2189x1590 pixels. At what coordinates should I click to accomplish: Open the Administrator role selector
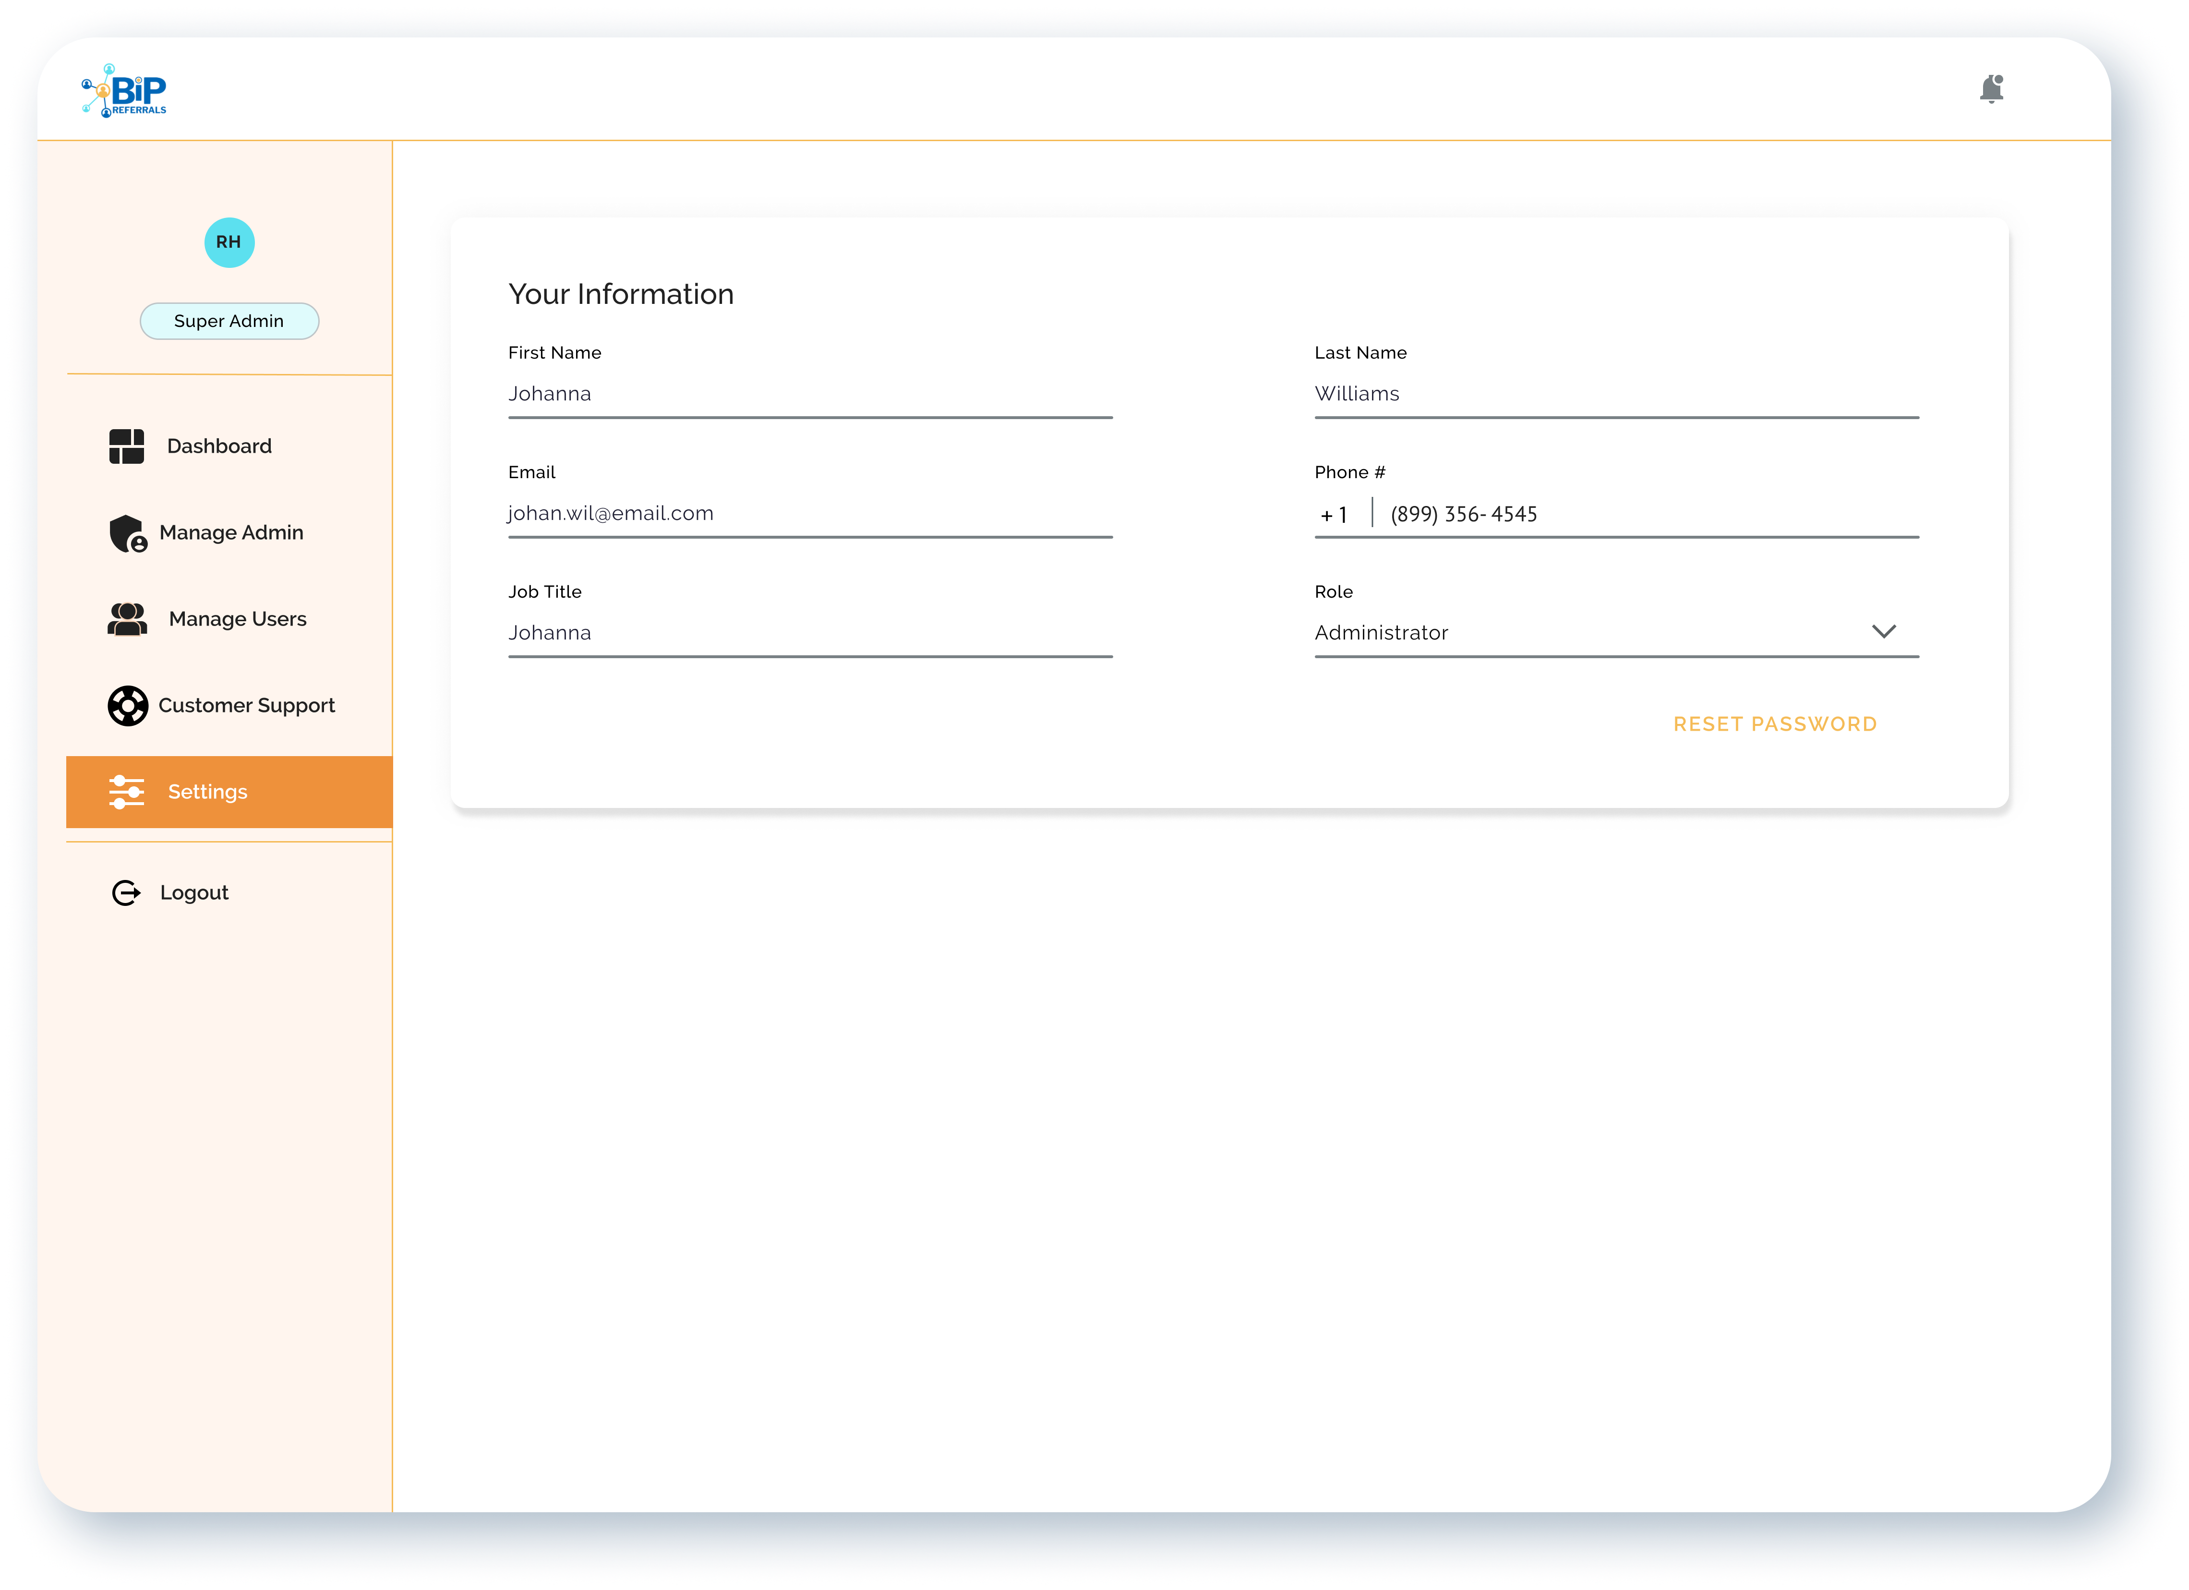click(x=1616, y=633)
